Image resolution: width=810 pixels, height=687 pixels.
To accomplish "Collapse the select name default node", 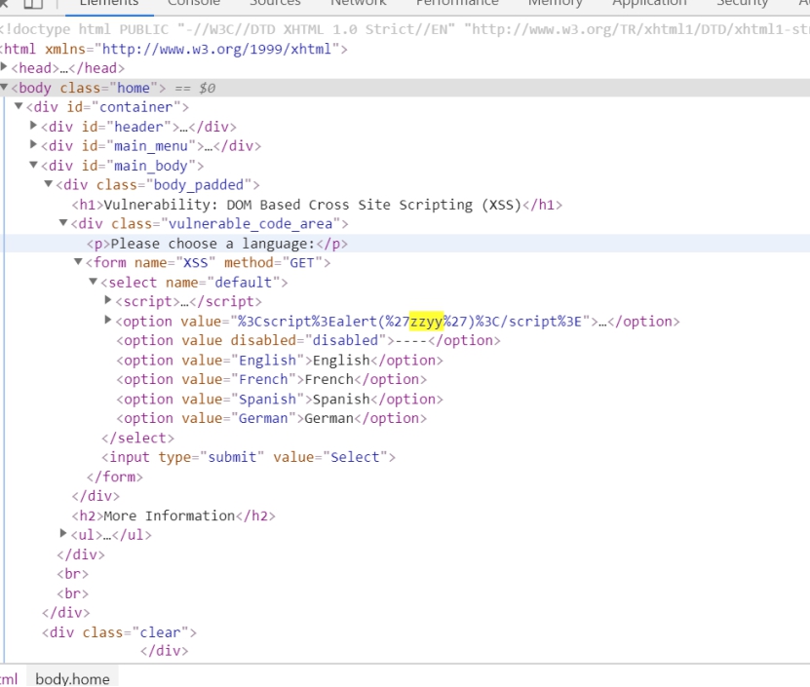I will coord(93,281).
